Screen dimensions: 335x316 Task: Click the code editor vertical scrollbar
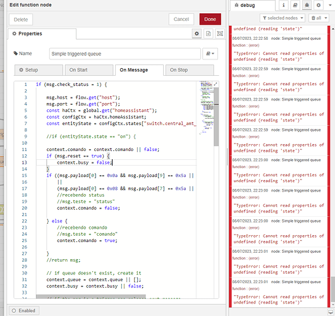click(x=216, y=117)
